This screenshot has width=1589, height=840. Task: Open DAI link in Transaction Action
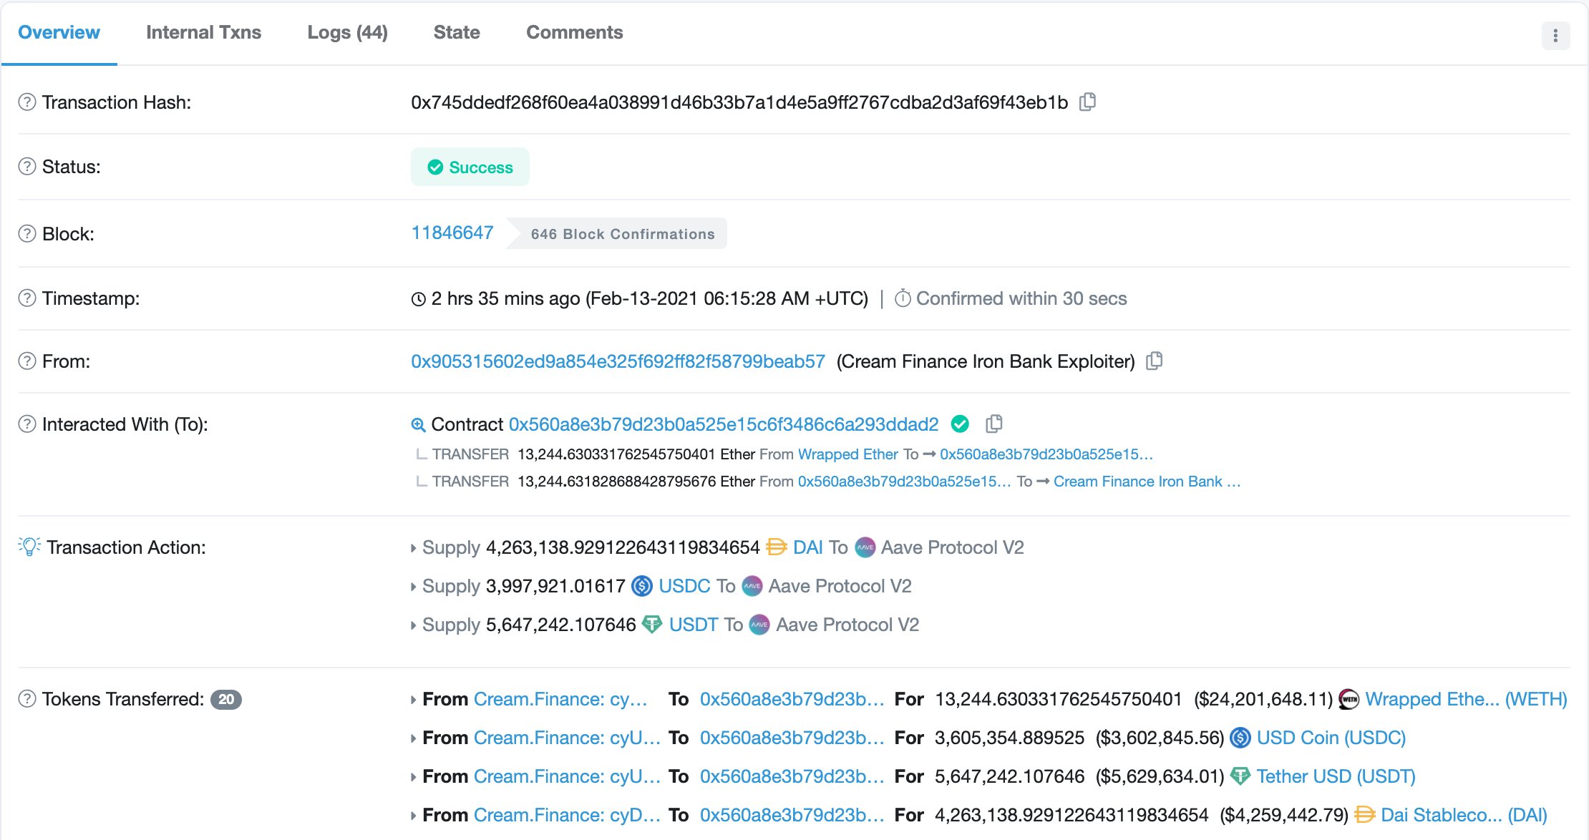(807, 547)
